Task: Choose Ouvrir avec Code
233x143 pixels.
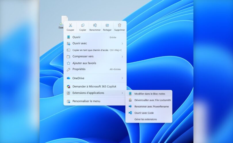Action: tap(149, 113)
